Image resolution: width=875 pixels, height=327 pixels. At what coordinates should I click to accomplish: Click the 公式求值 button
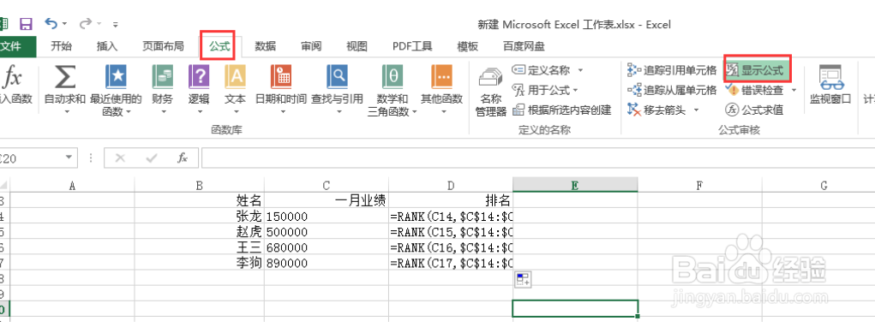(754, 110)
